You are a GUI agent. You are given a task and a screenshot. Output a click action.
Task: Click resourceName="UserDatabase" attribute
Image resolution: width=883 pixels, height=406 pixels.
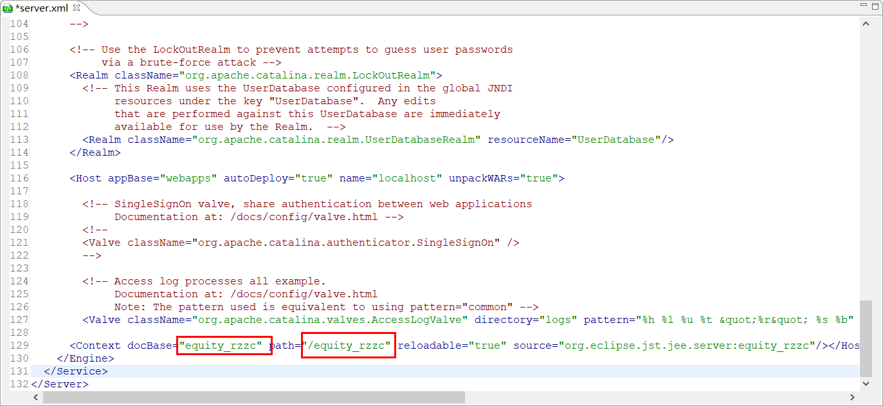pyautogui.click(x=574, y=140)
